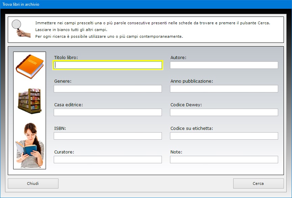
Task: Click the bookshelf image
Action: coord(30,101)
